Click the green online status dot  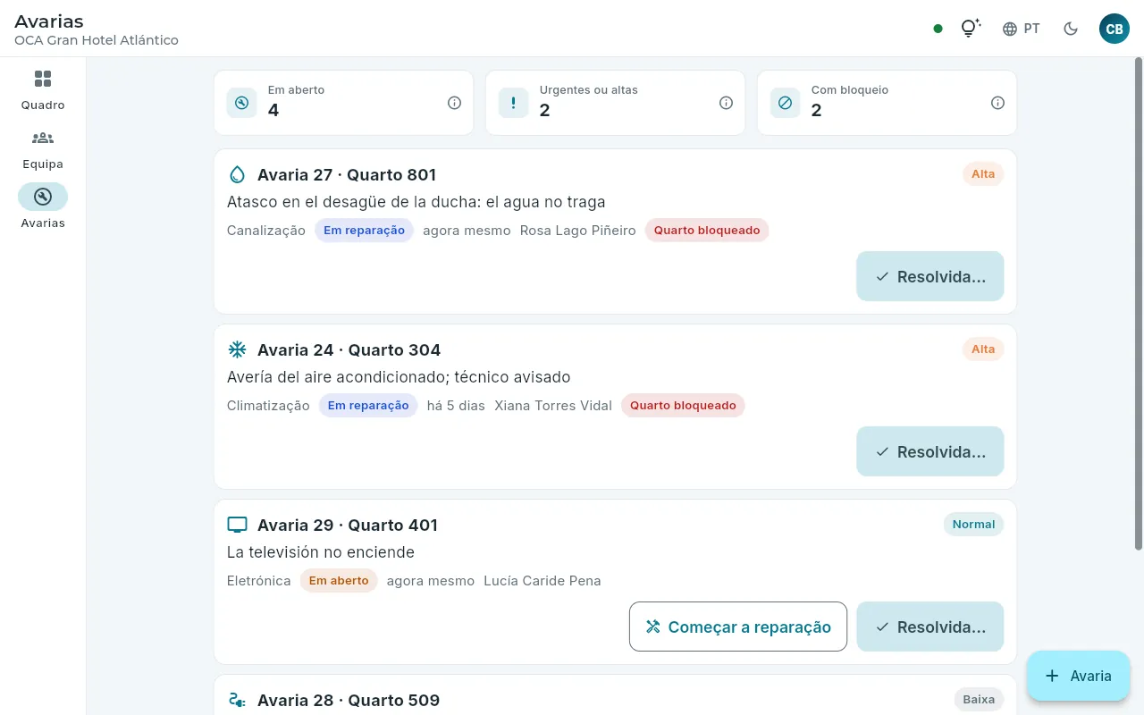[x=938, y=29]
